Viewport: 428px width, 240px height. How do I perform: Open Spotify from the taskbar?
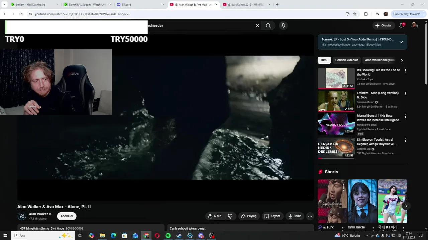click(x=168, y=236)
